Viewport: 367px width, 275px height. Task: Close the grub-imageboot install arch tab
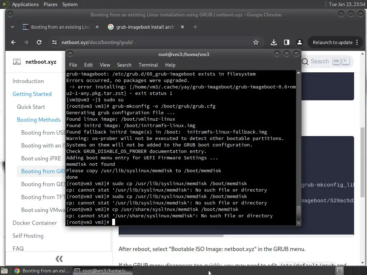coord(182,27)
